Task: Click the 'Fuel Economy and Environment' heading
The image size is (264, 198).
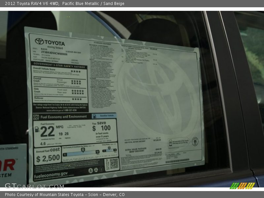Action: [x=64, y=117]
